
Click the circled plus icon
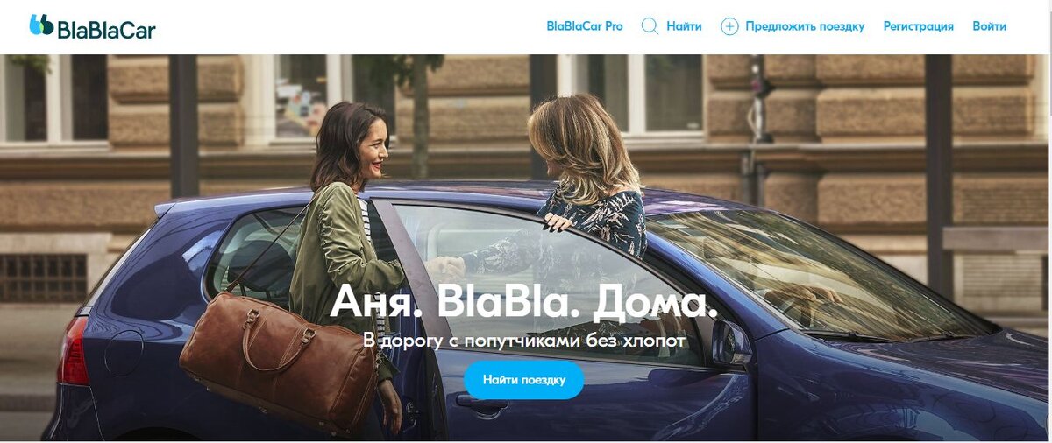click(729, 26)
